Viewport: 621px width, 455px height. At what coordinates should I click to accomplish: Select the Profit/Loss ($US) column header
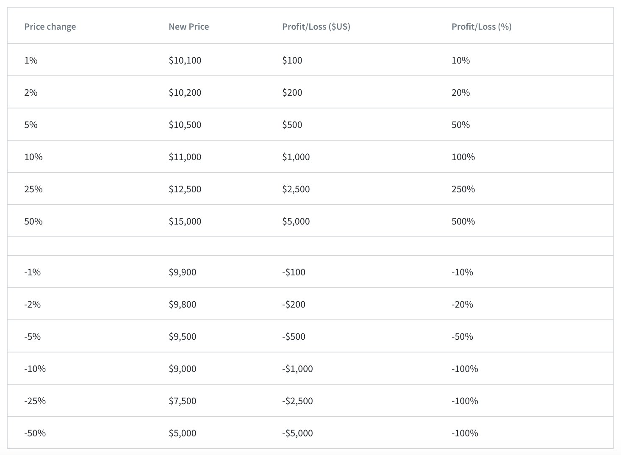click(x=316, y=27)
